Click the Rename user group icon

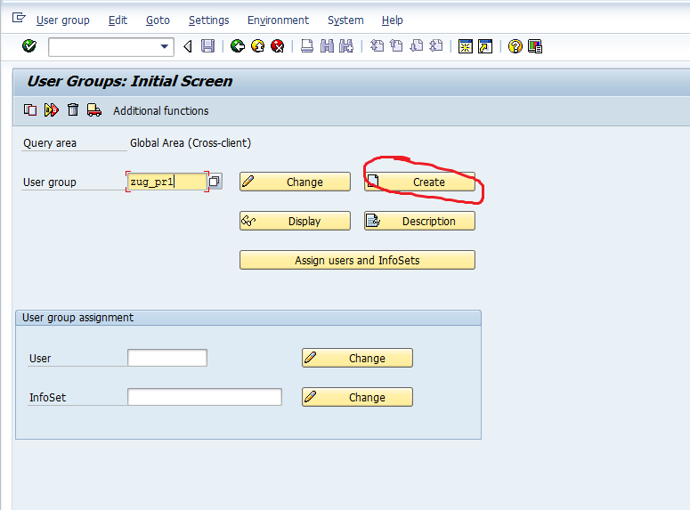[52, 110]
